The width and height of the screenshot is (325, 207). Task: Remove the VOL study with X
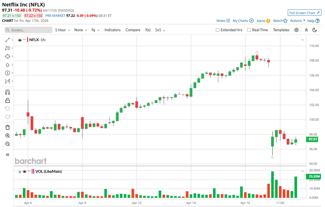(20, 172)
